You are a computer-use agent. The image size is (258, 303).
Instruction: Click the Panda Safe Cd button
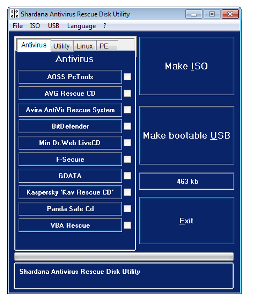[70, 209]
